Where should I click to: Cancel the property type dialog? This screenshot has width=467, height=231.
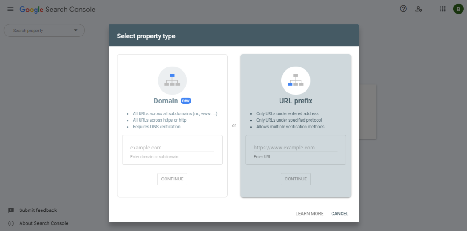point(340,213)
